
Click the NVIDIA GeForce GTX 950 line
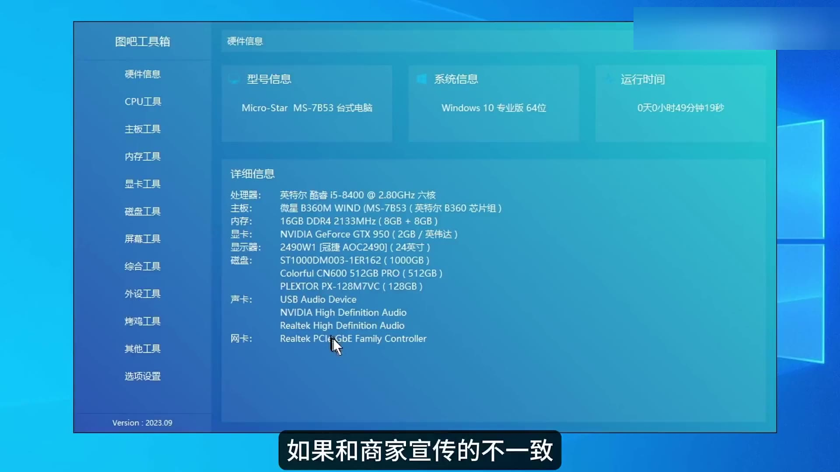click(x=368, y=234)
